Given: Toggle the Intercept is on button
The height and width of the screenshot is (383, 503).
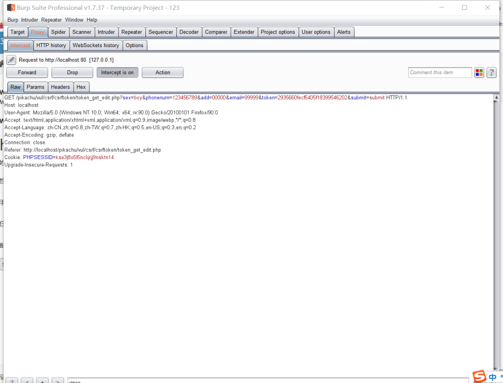Looking at the screenshot, I should coord(117,73).
